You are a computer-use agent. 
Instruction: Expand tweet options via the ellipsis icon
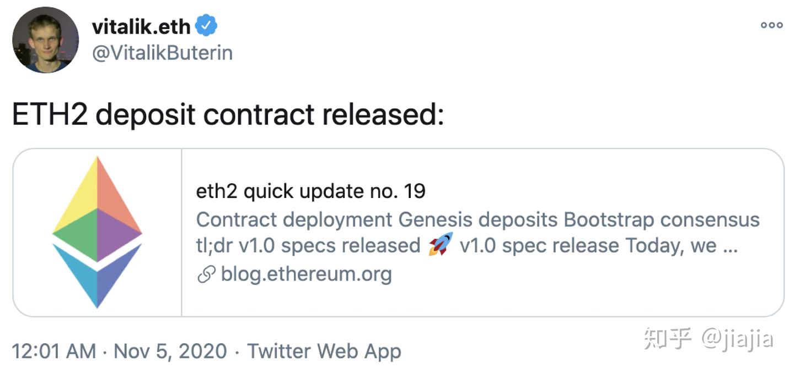771,24
